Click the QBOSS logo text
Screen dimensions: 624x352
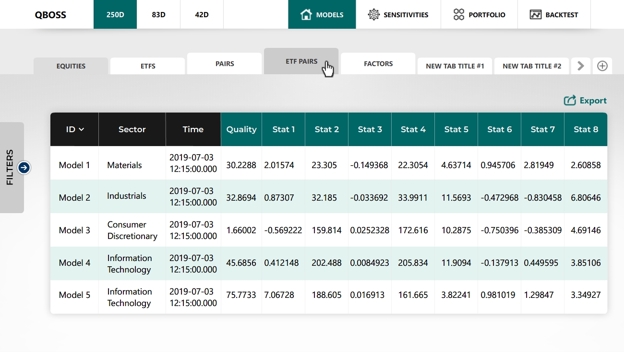(x=50, y=14)
